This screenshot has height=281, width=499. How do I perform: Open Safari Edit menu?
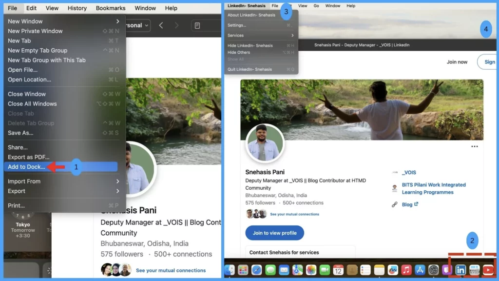pyautogui.click(x=31, y=8)
